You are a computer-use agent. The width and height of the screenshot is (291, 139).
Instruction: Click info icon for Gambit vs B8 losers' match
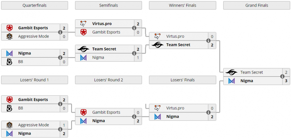click(x=60, y=104)
